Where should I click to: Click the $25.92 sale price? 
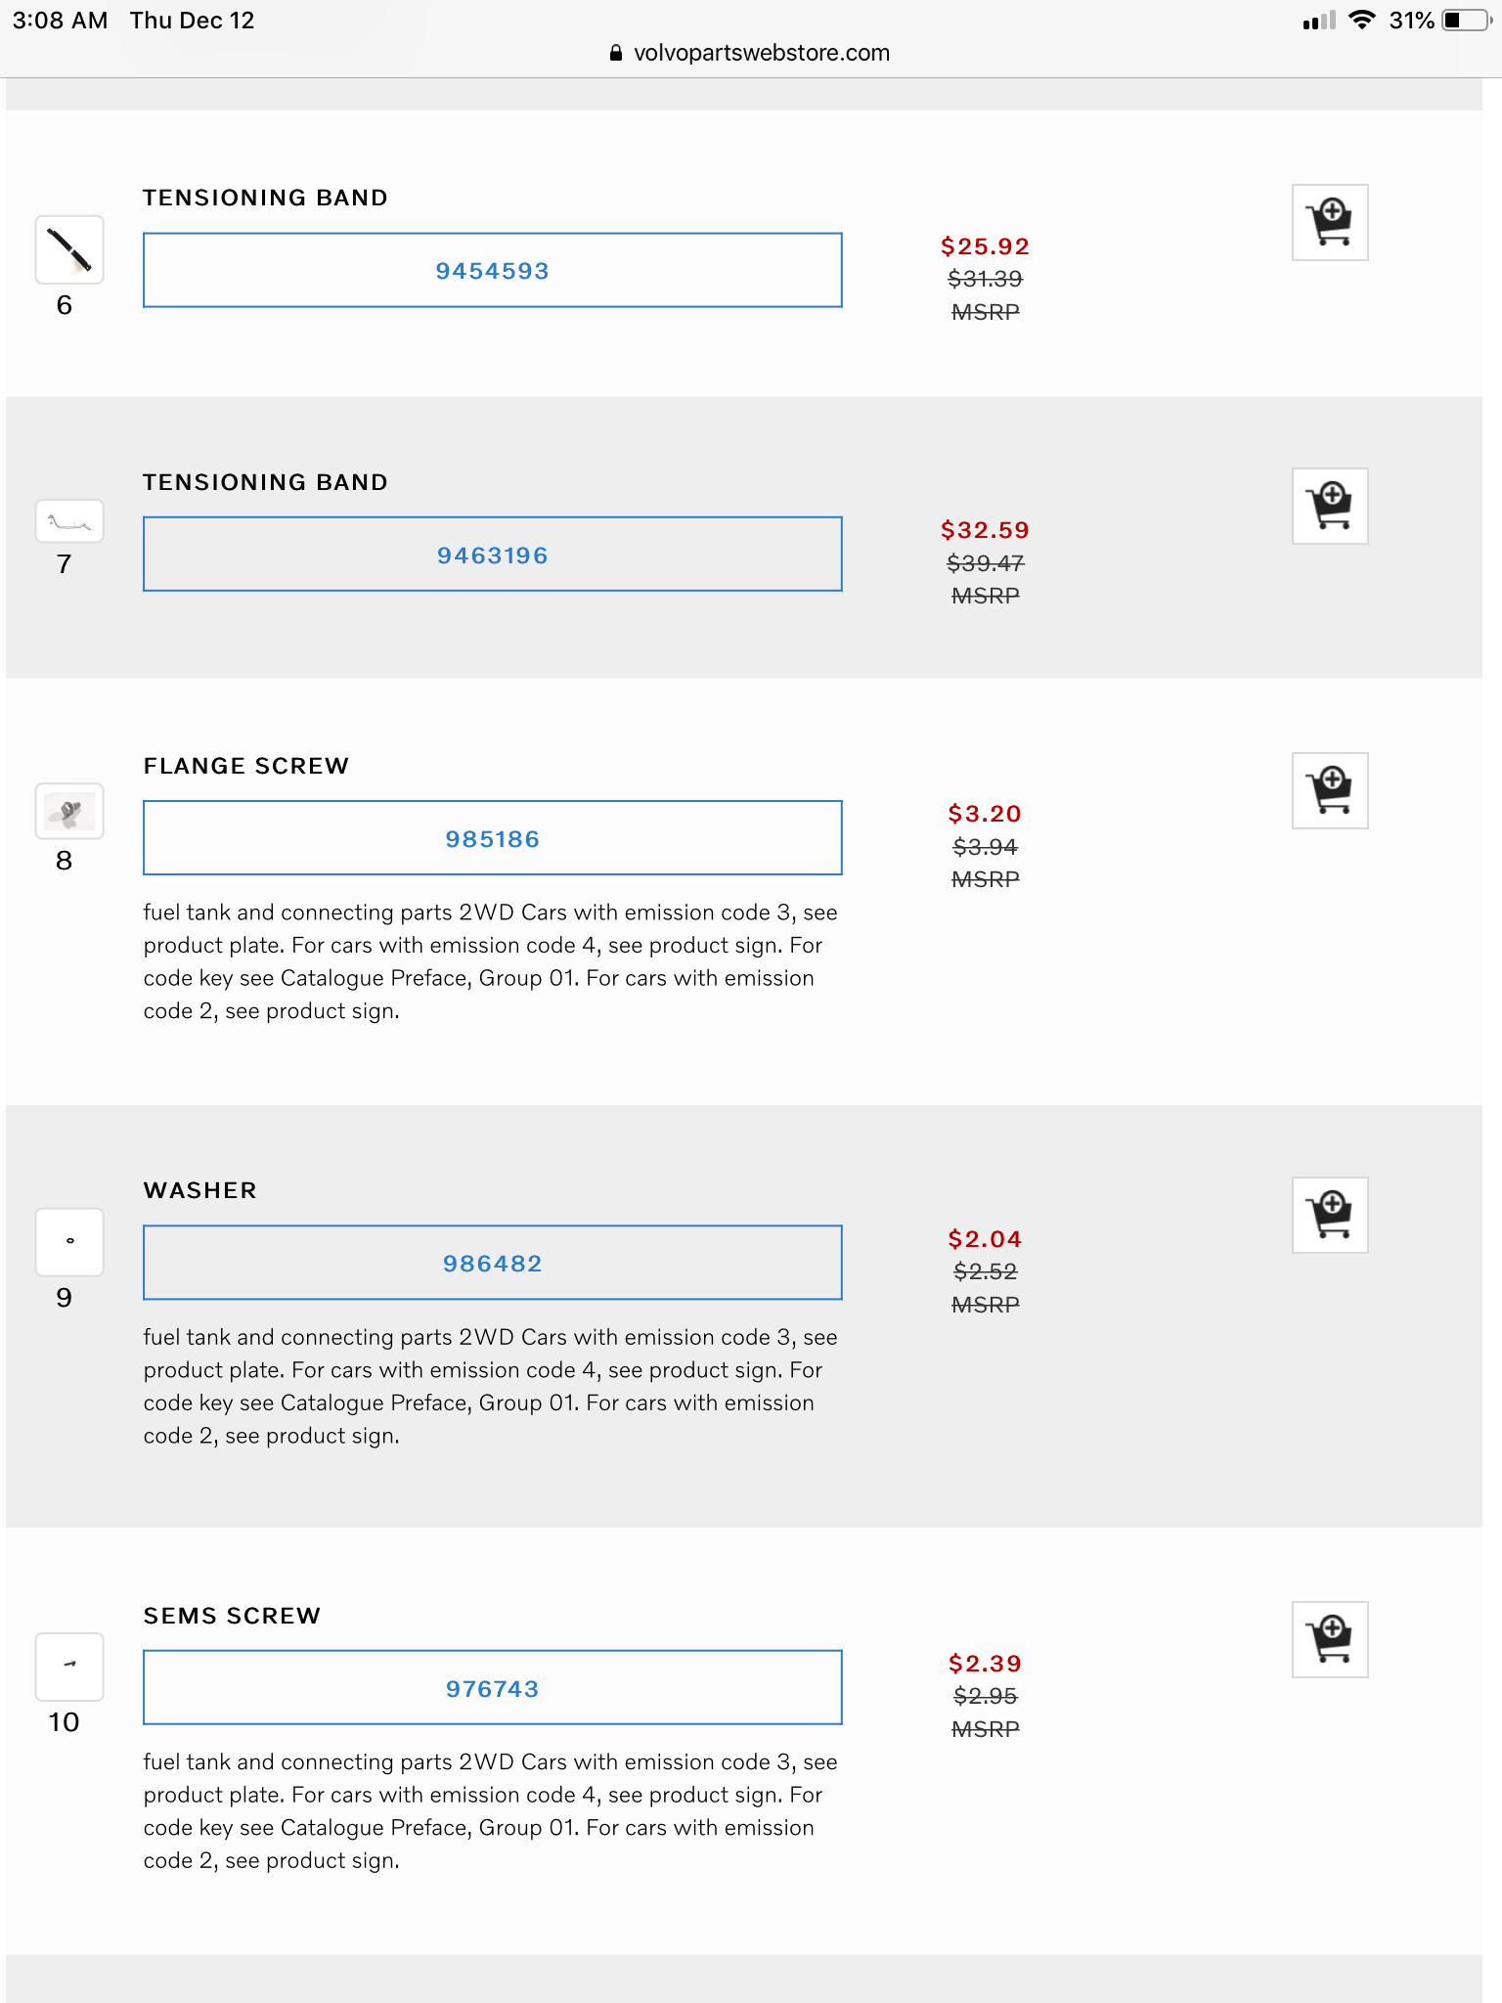click(985, 246)
